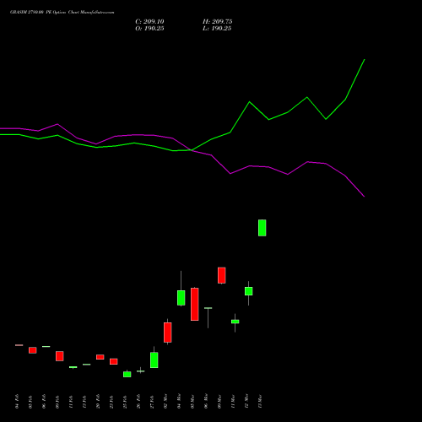This screenshot has height=422, width=422.
Task: Select the red candle above 09 Mar
Action: click(222, 275)
